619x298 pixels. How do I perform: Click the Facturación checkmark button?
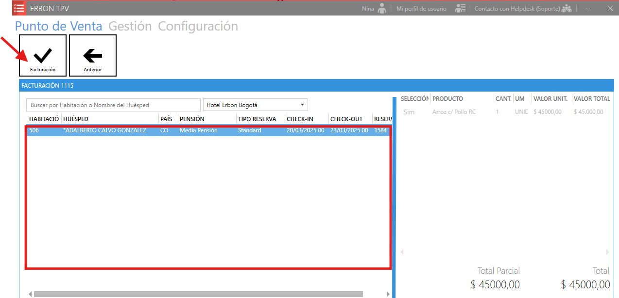43,56
